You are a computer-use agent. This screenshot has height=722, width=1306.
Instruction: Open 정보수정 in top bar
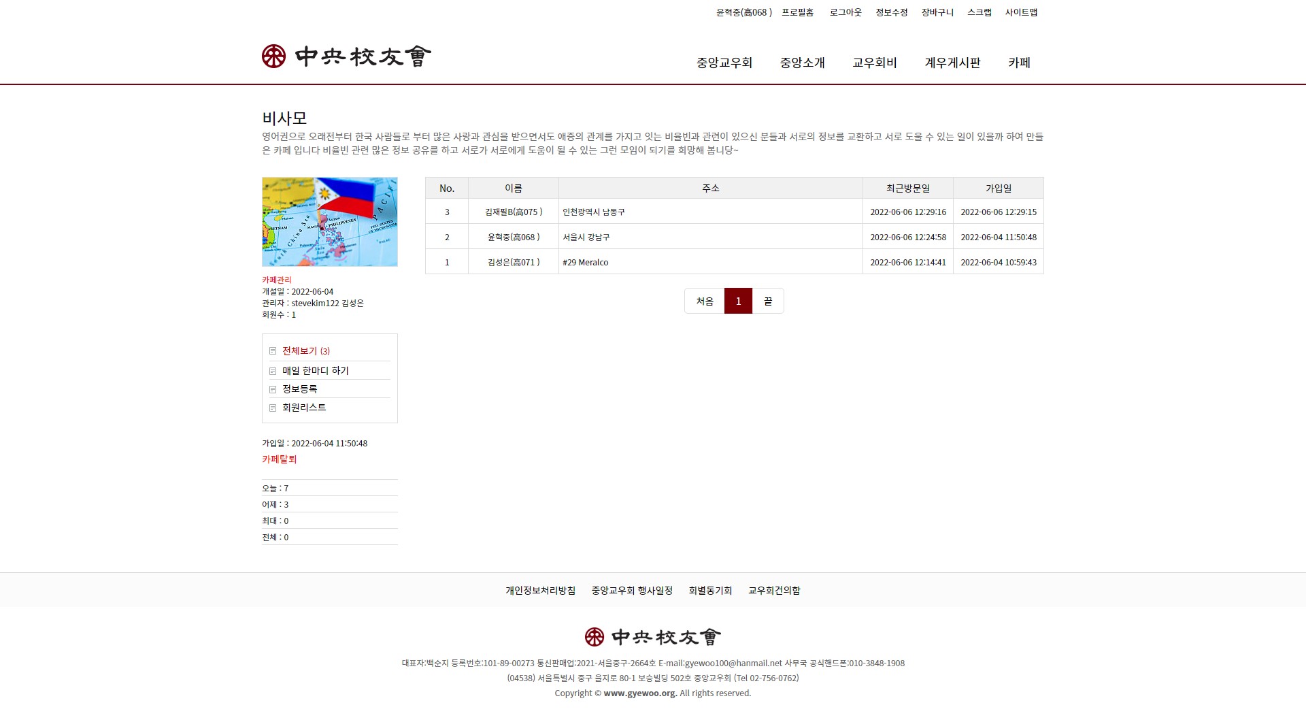891,12
